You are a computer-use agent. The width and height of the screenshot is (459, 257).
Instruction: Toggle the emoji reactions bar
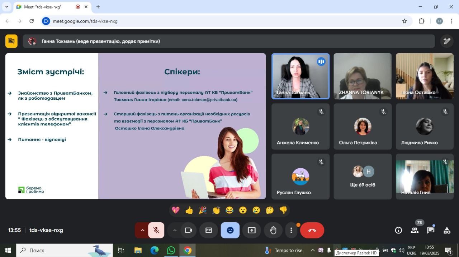coord(230,231)
